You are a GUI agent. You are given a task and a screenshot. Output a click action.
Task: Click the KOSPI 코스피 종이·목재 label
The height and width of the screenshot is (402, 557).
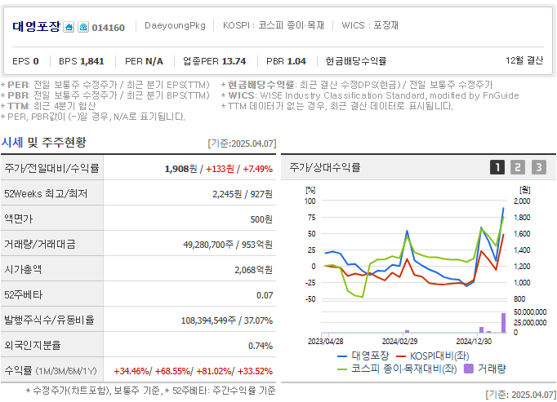click(x=274, y=25)
